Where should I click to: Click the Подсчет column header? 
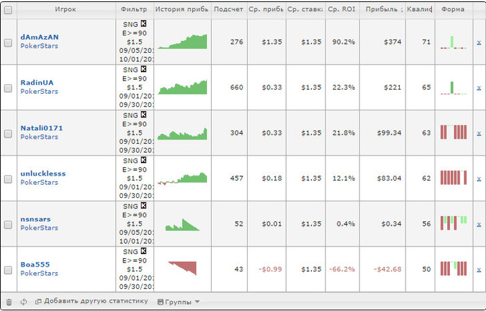(x=228, y=10)
